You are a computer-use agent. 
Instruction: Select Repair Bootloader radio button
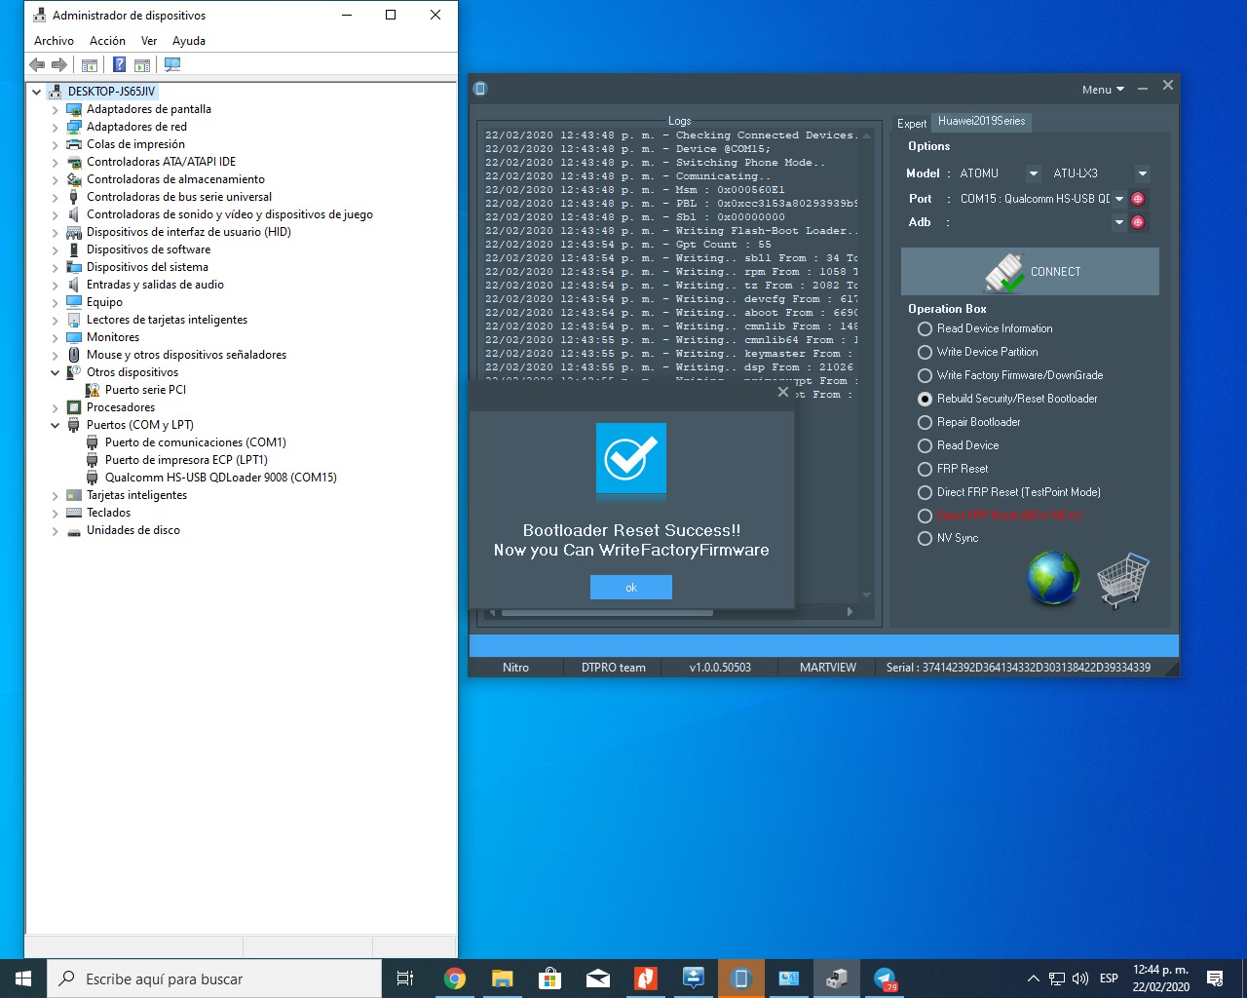[925, 422]
